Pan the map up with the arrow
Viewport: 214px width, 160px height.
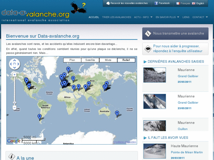[15, 60]
